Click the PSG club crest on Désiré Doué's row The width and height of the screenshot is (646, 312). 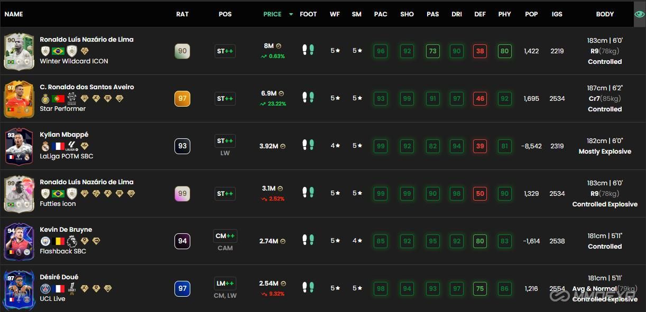(45, 288)
